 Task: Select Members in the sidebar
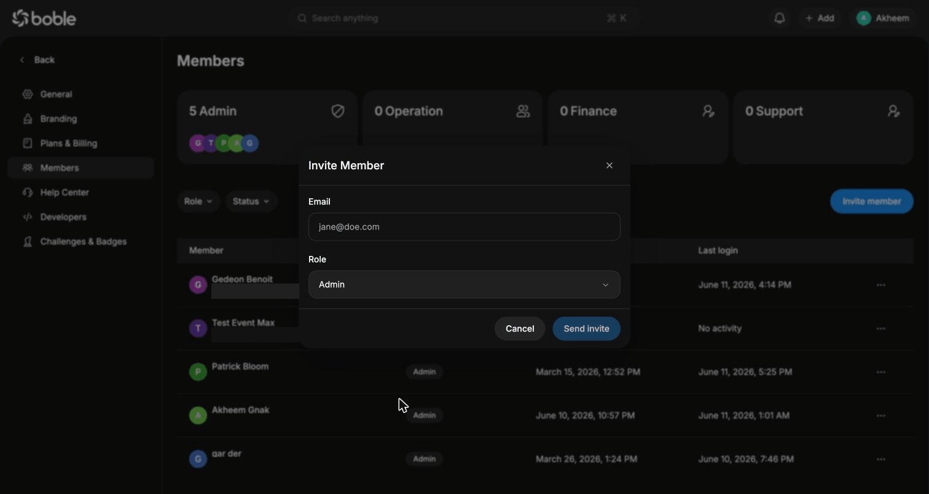tap(80, 168)
